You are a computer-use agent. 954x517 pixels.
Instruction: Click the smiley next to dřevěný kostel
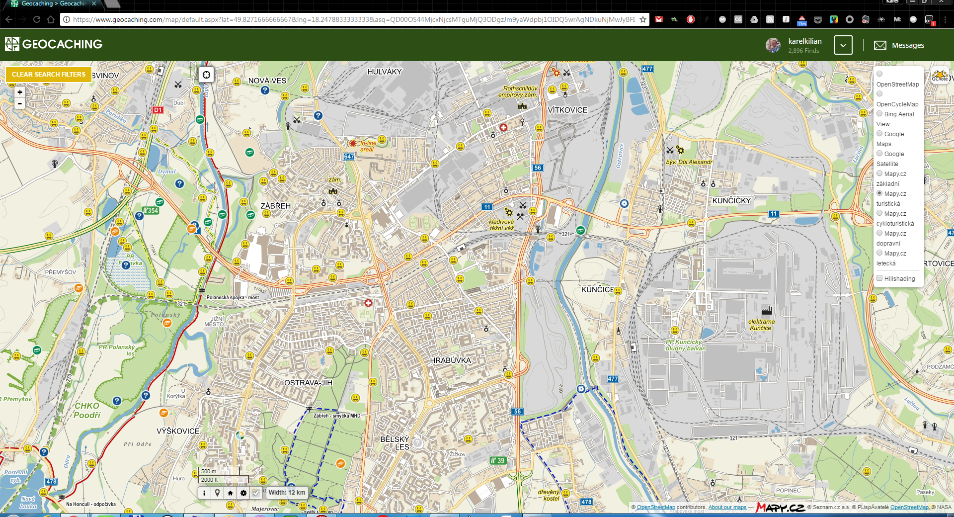tap(565, 494)
